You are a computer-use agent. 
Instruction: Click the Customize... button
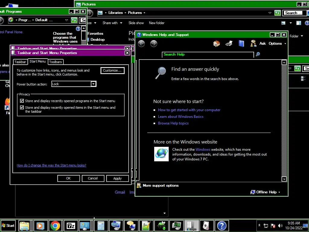[112, 70]
